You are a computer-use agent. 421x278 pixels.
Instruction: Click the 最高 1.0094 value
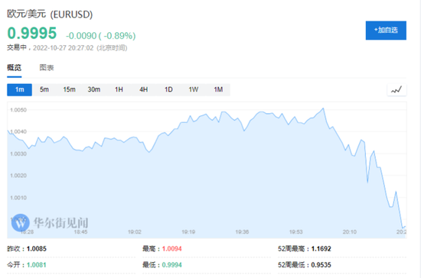click(x=171, y=249)
